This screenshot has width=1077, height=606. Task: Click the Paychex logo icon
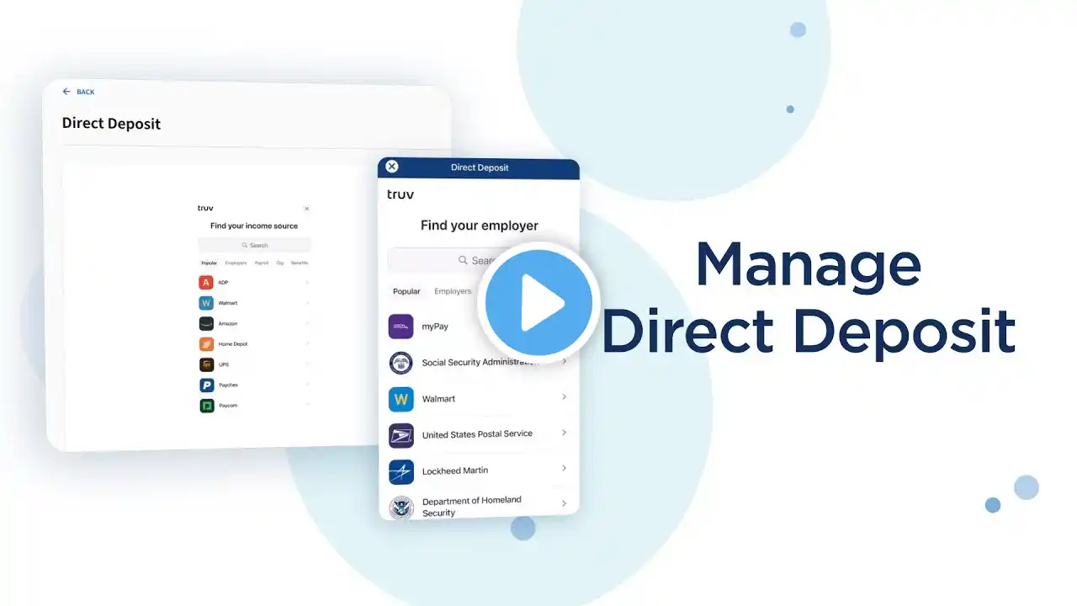pos(206,385)
